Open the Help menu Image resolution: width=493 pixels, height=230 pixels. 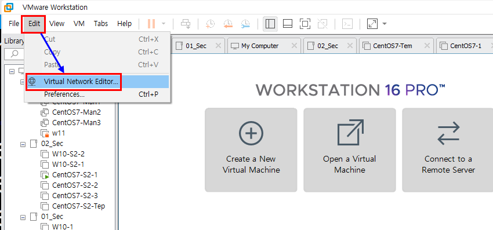[x=124, y=24]
